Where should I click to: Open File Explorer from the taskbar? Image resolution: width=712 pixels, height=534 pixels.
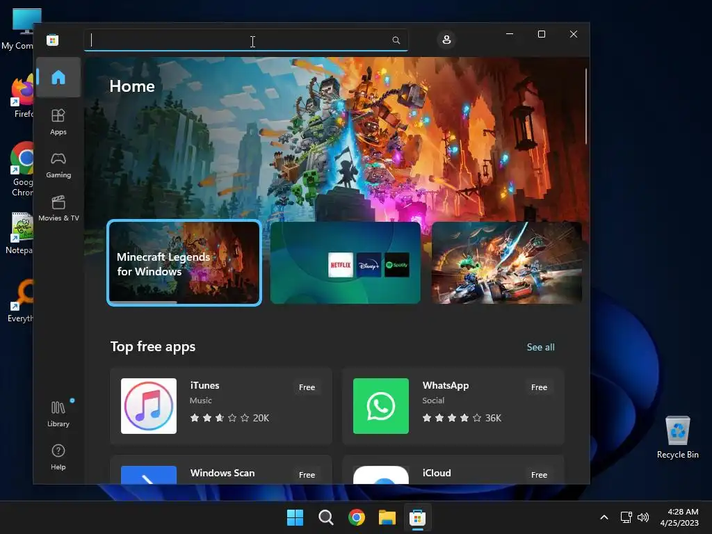click(387, 517)
